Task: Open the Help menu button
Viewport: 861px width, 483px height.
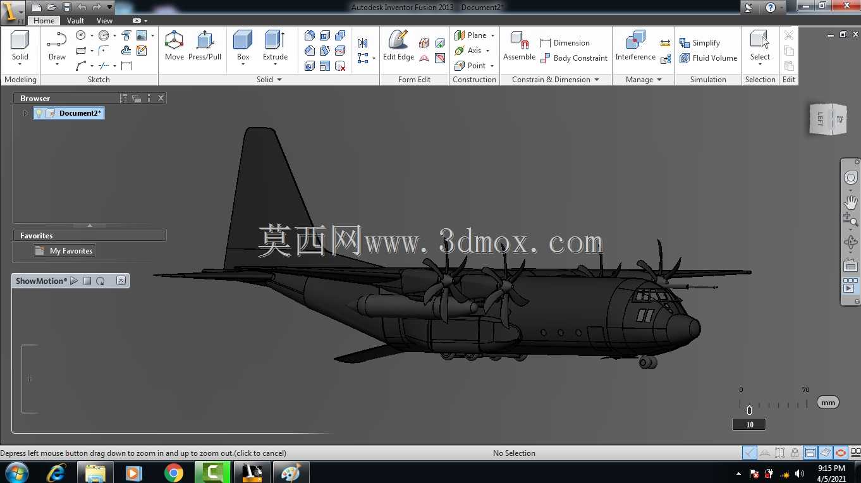Action: point(770,8)
